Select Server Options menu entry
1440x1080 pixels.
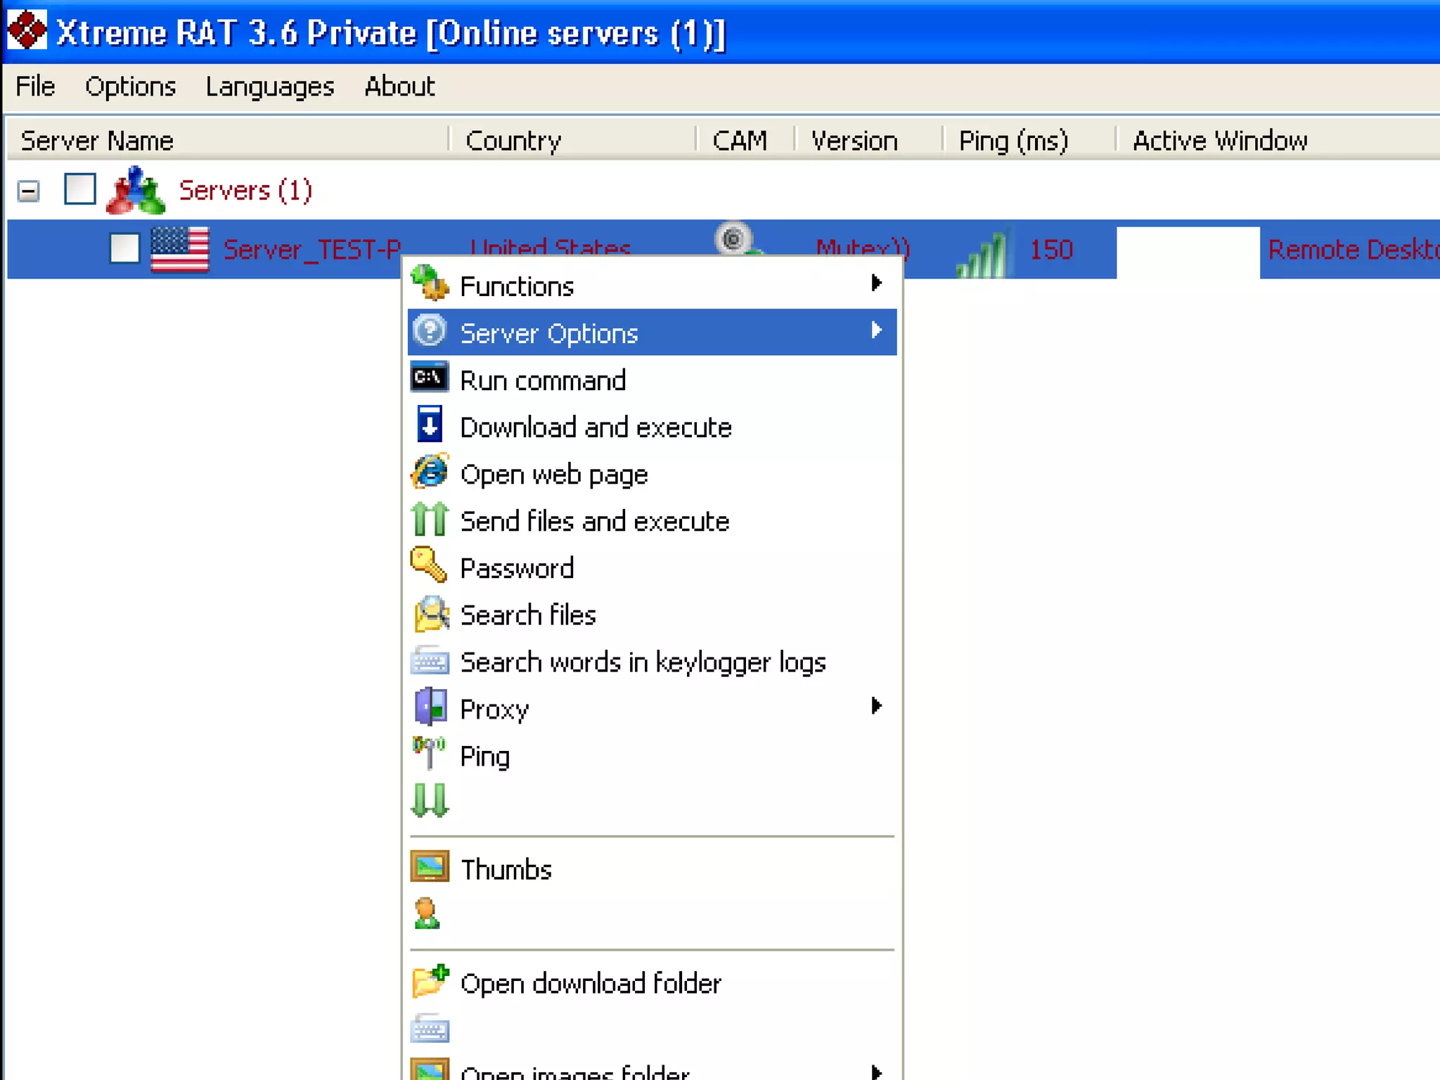[548, 333]
